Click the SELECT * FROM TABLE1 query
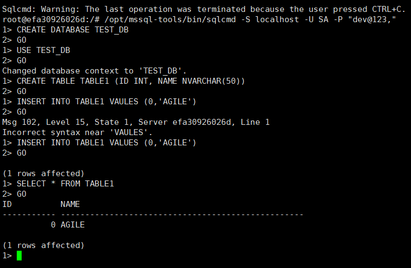The image size is (411, 268). pyautogui.click(x=65, y=184)
